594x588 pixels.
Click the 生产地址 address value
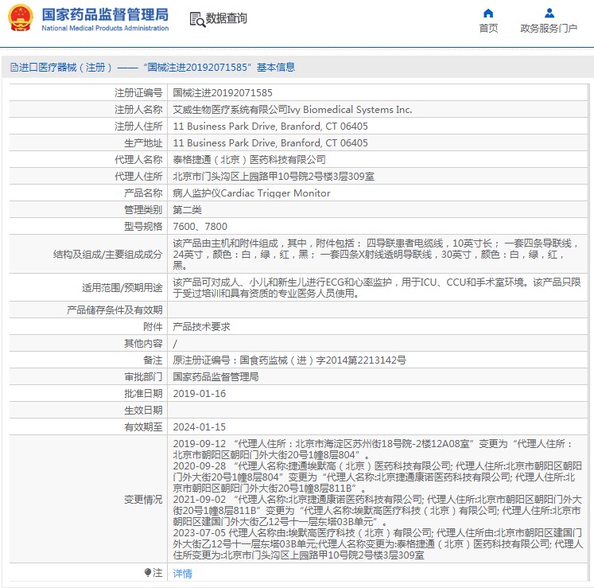coord(270,143)
